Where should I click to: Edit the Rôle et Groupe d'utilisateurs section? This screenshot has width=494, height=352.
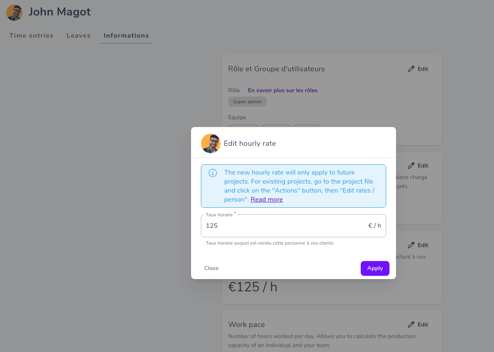coord(418,69)
